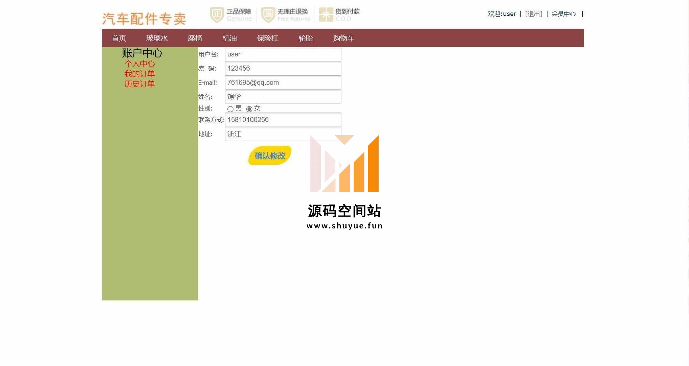Browse the 保险杠 category
The height and width of the screenshot is (366, 689).
point(268,38)
